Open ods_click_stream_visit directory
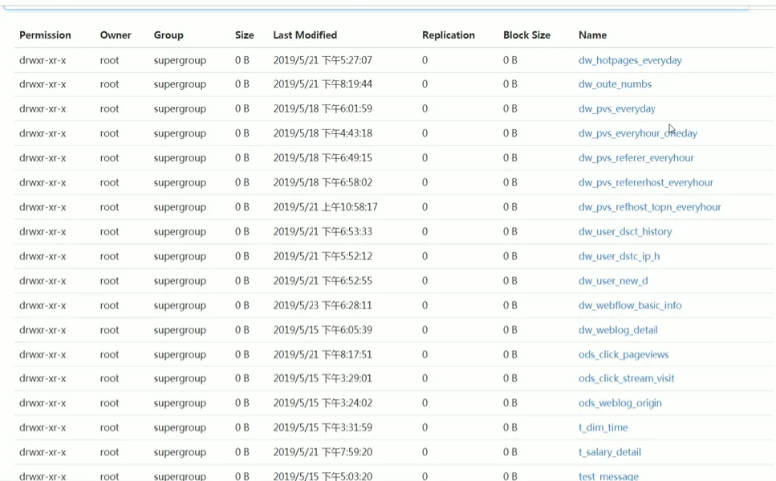Screen dimensions: 776x481 tap(627, 378)
